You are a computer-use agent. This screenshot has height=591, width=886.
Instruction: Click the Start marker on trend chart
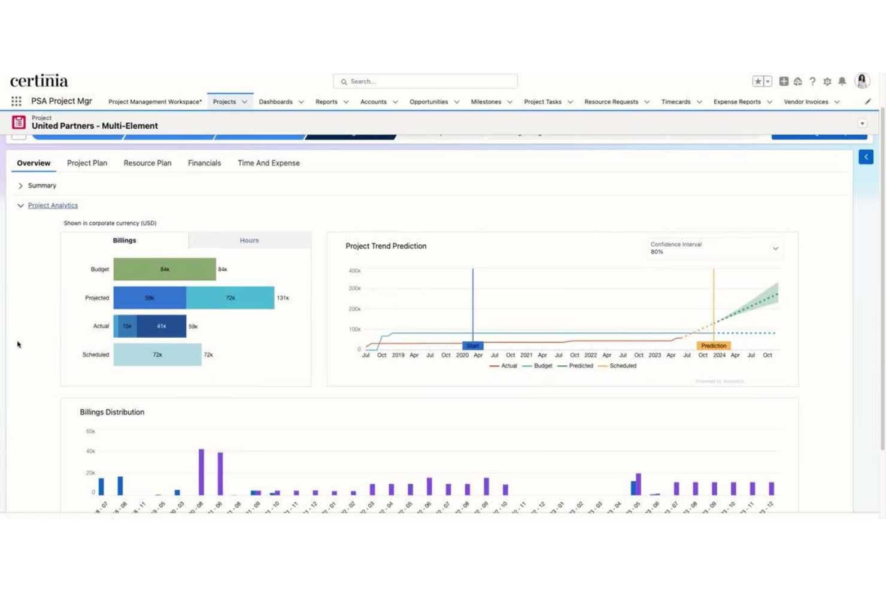pyautogui.click(x=473, y=345)
